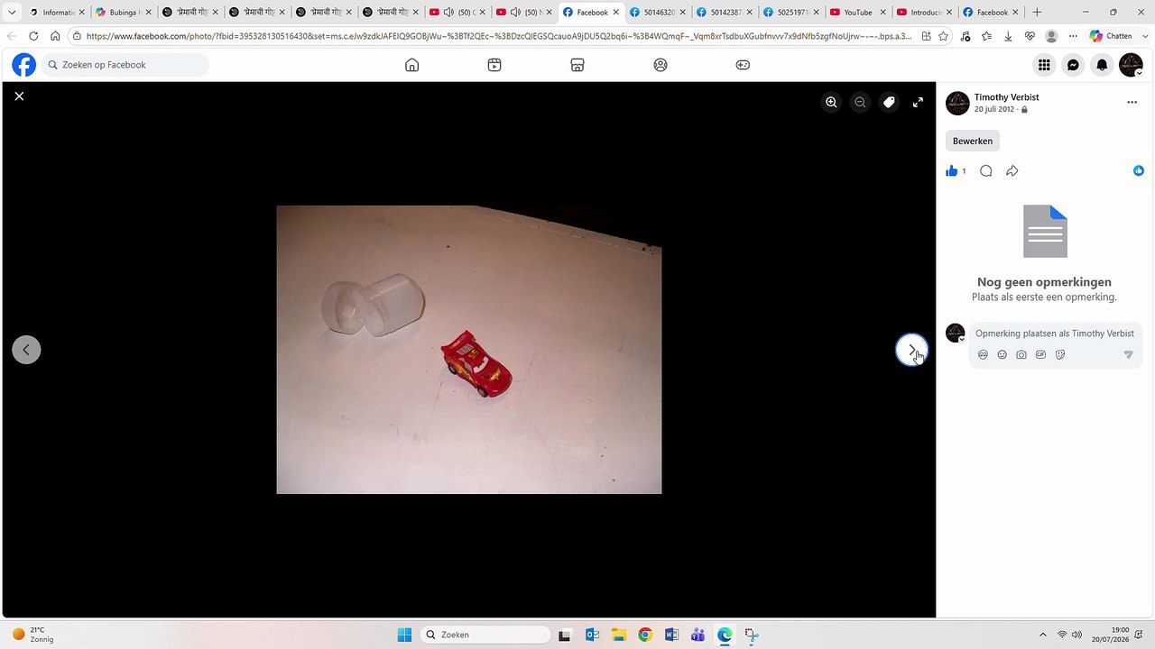Open Facebook Messenger
This screenshot has height=649, width=1155.
[1073, 65]
